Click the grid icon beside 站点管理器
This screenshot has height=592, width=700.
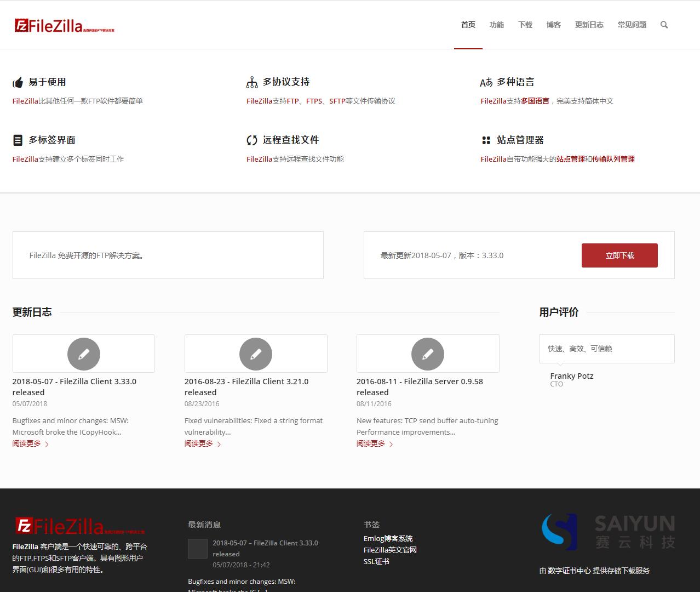486,140
